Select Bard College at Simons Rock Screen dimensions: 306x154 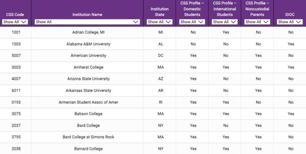(x=88, y=137)
